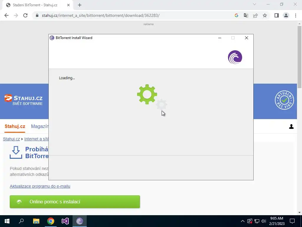
Task: Click the padlock site info icon
Action: pyautogui.click(x=37, y=15)
